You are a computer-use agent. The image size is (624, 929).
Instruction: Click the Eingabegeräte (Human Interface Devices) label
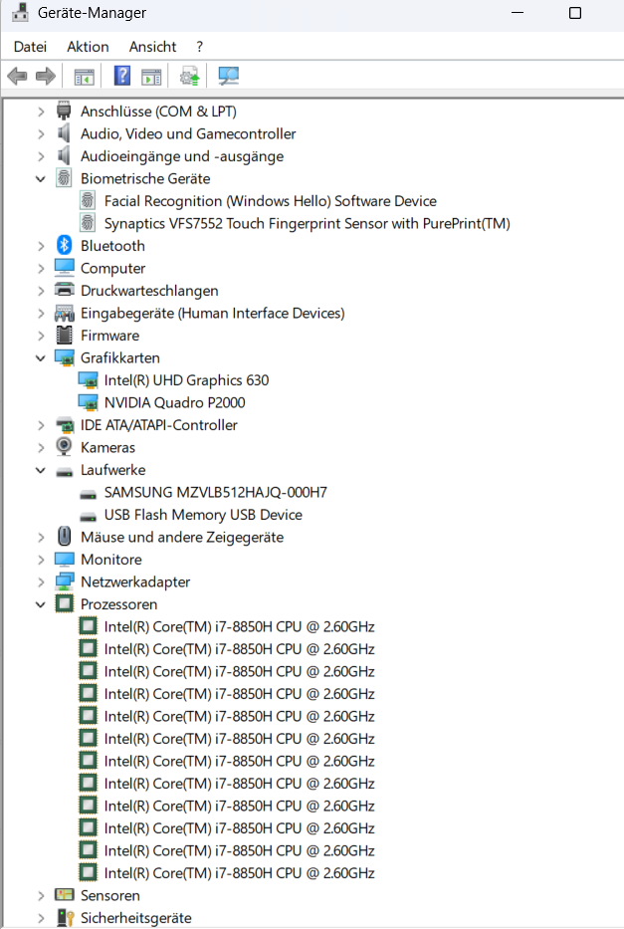click(213, 313)
